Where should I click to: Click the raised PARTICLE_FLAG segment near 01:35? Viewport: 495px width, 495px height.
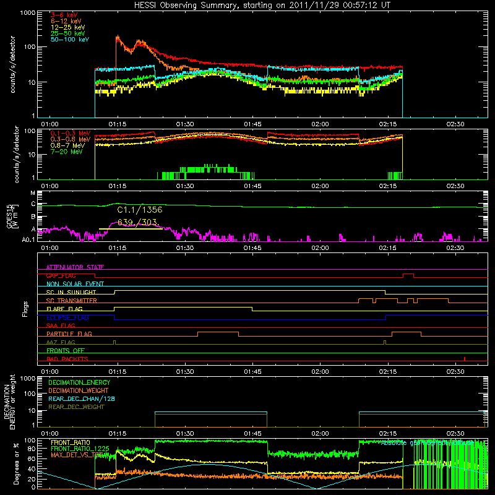click(218, 332)
